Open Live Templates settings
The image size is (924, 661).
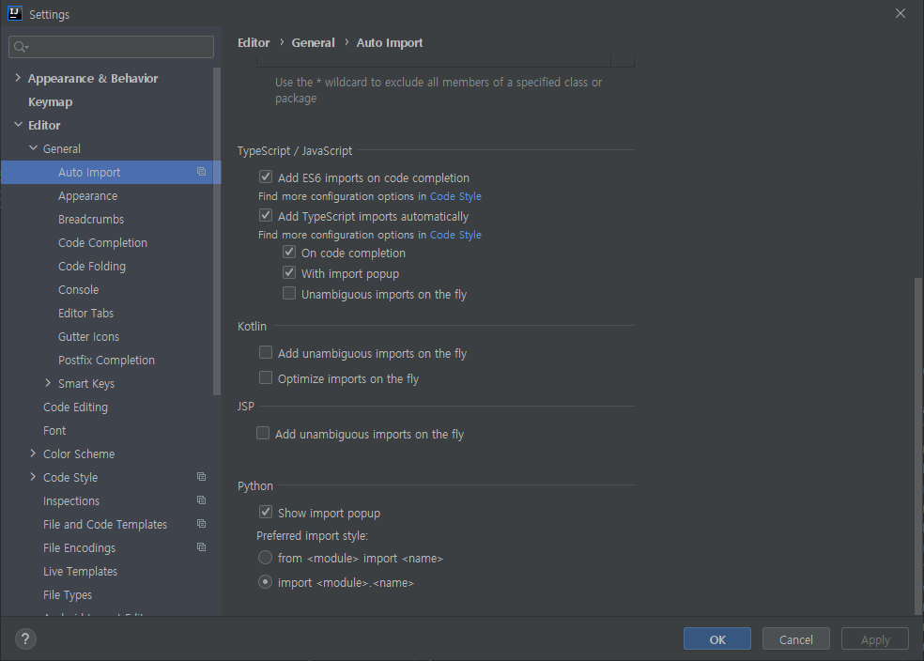tap(80, 572)
